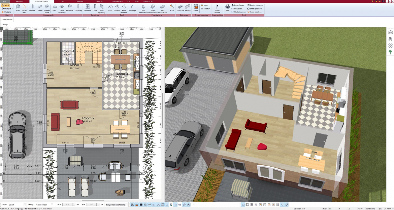394x210 pixels.
Task: Toggle the Options panel
Action: [6, 12]
